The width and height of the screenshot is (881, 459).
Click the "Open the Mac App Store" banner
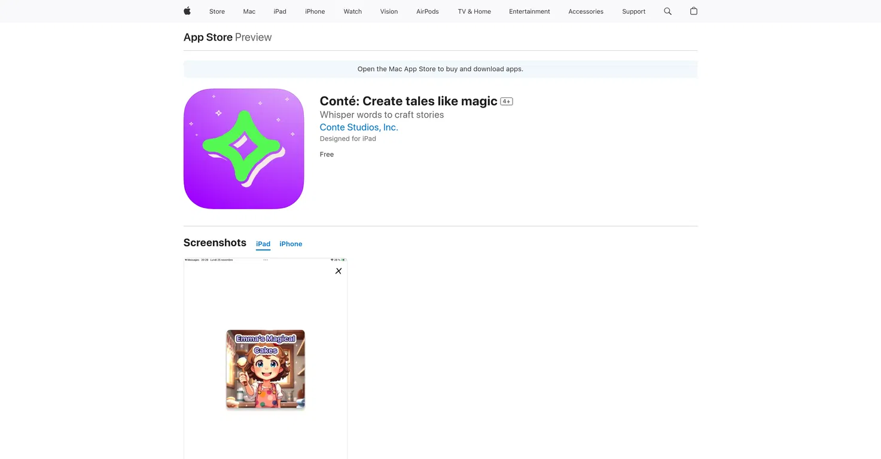click(440, 69)
